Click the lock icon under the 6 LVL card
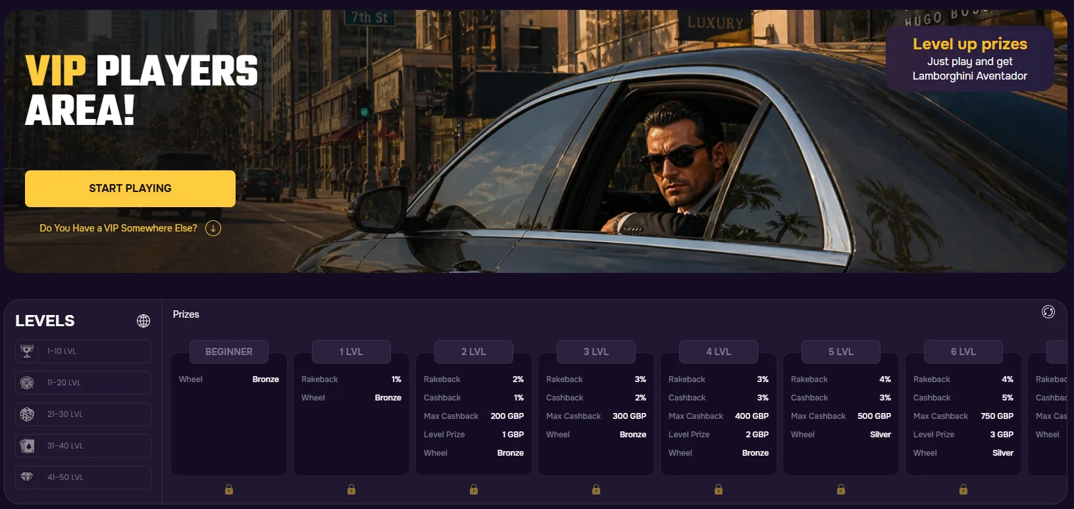 [x=963, y=489]
